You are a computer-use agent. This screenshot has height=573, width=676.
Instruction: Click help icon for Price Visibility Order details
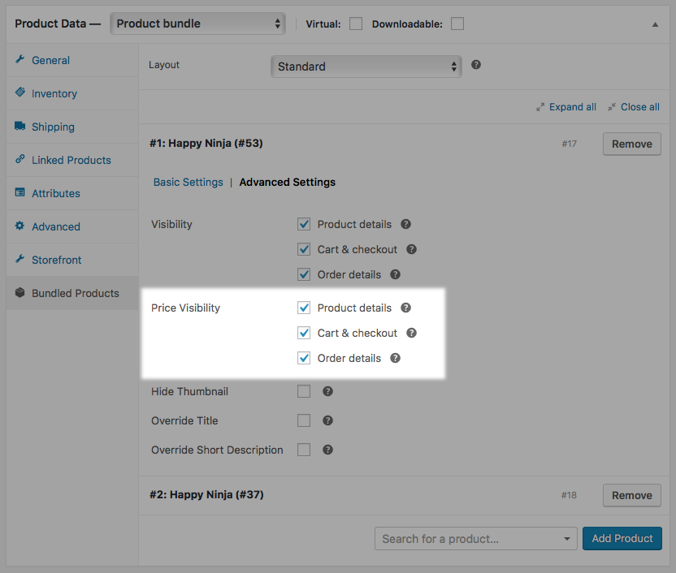(x=396, y=358)
